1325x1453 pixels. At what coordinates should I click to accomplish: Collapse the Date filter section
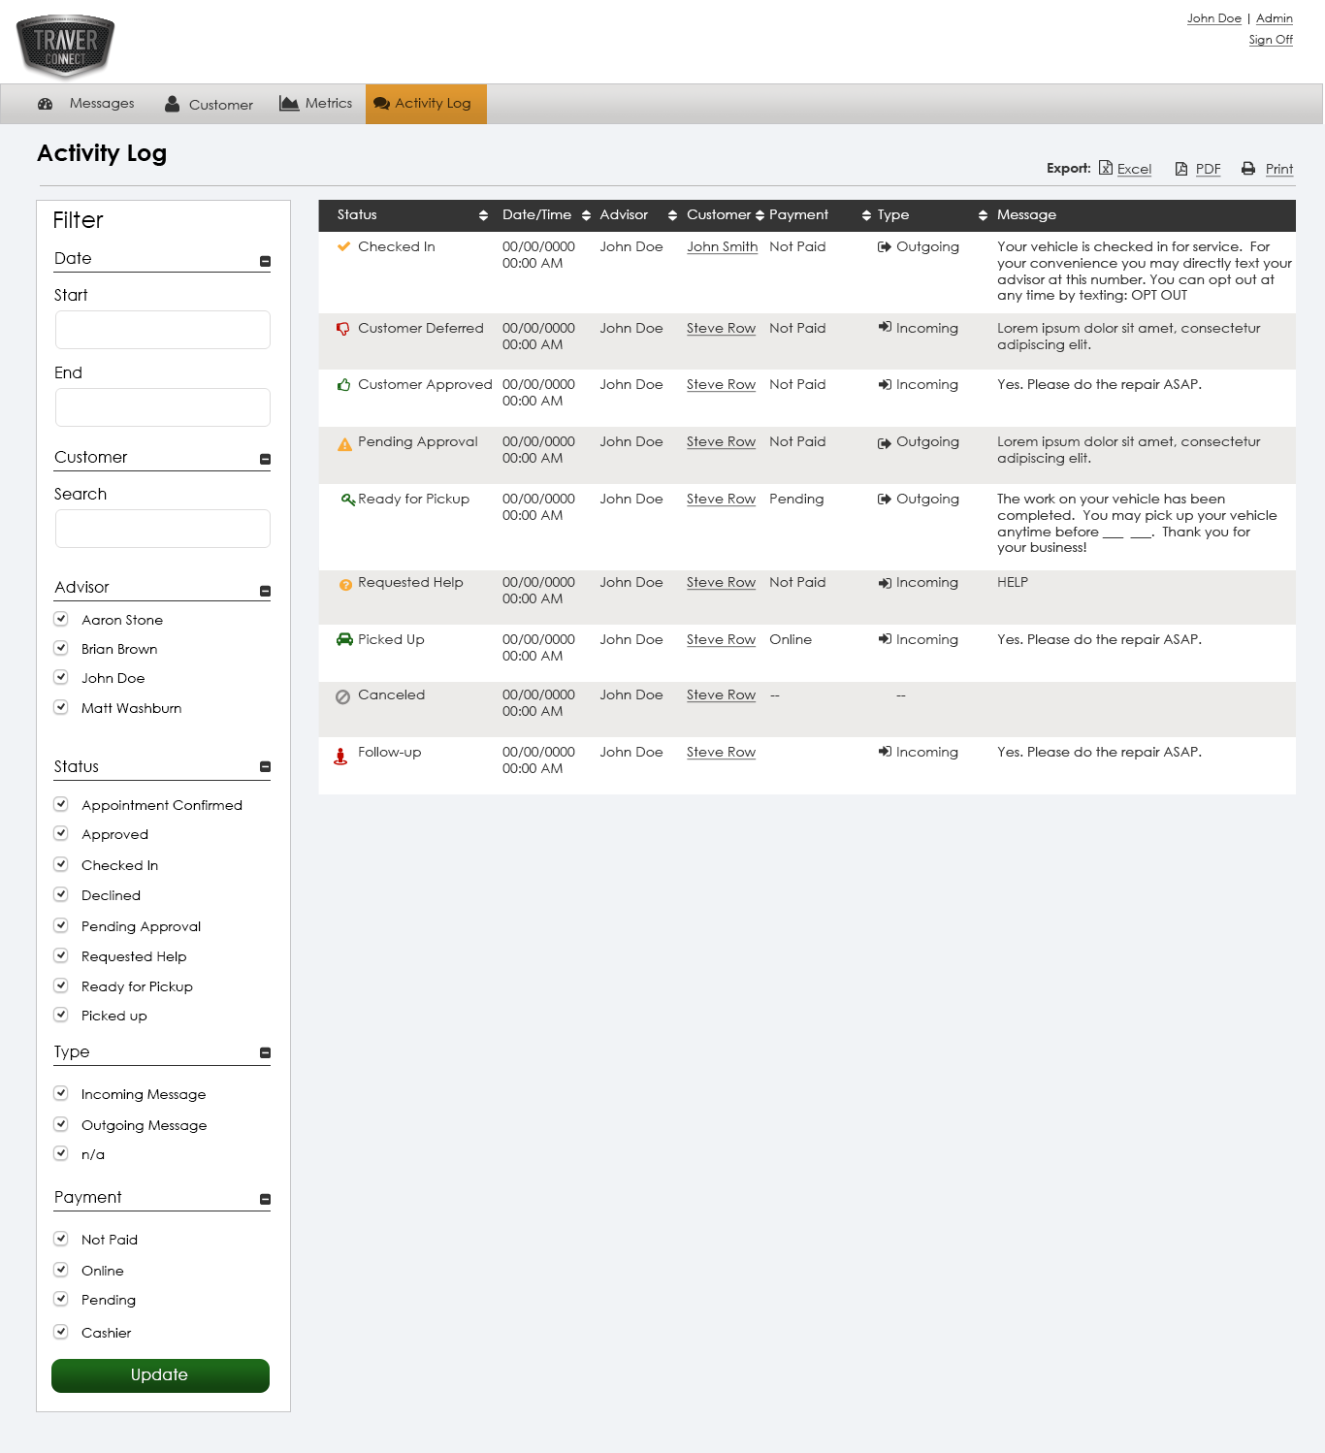tap(265, 261)
